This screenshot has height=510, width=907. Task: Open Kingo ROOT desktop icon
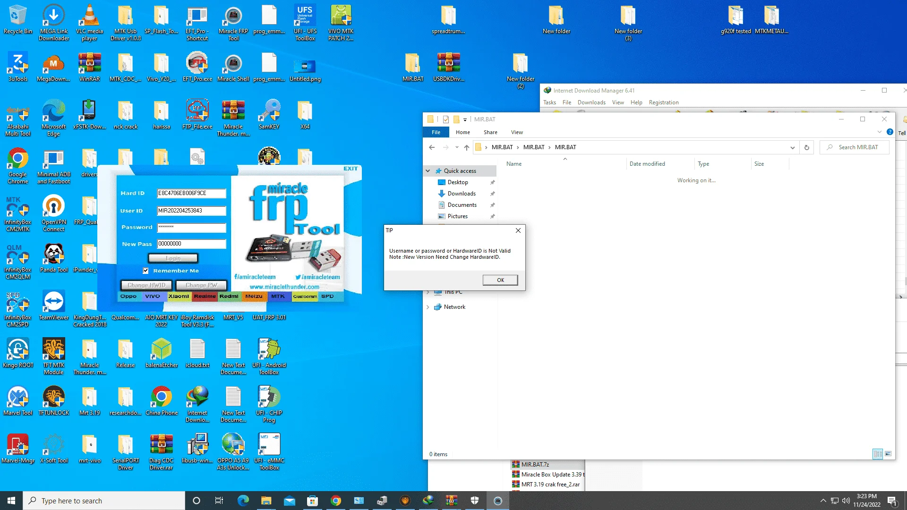17,353
